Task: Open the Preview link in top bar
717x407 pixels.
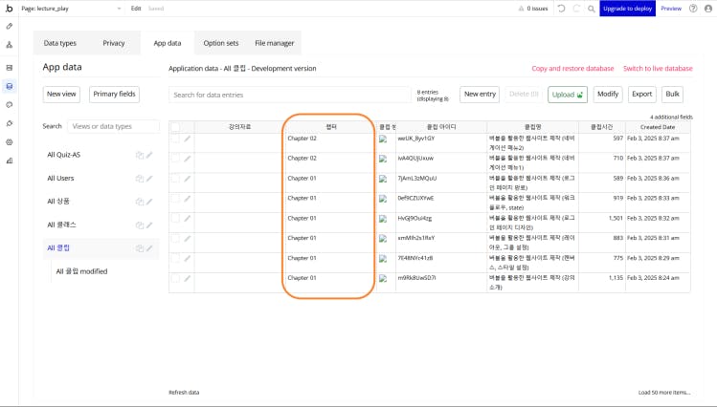Action: (671, 9)
